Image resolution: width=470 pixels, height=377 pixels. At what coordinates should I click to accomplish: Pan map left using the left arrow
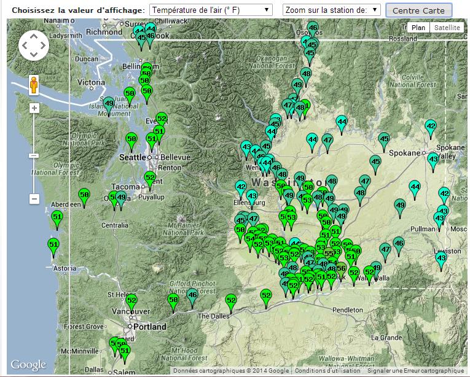point(25,45)
